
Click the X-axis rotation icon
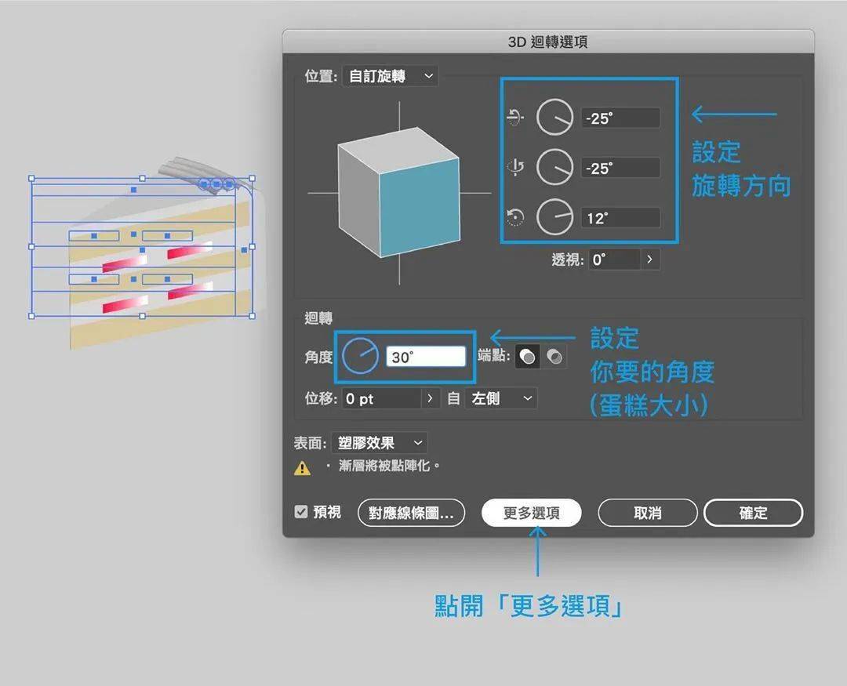[x=514, y=118]
